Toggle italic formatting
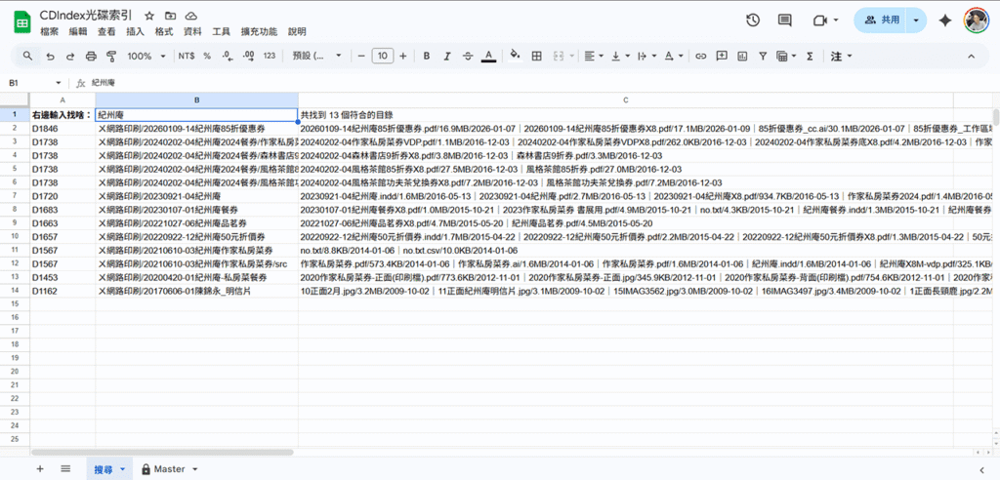Screen dimensions: 1000x480 click(446, 57)
